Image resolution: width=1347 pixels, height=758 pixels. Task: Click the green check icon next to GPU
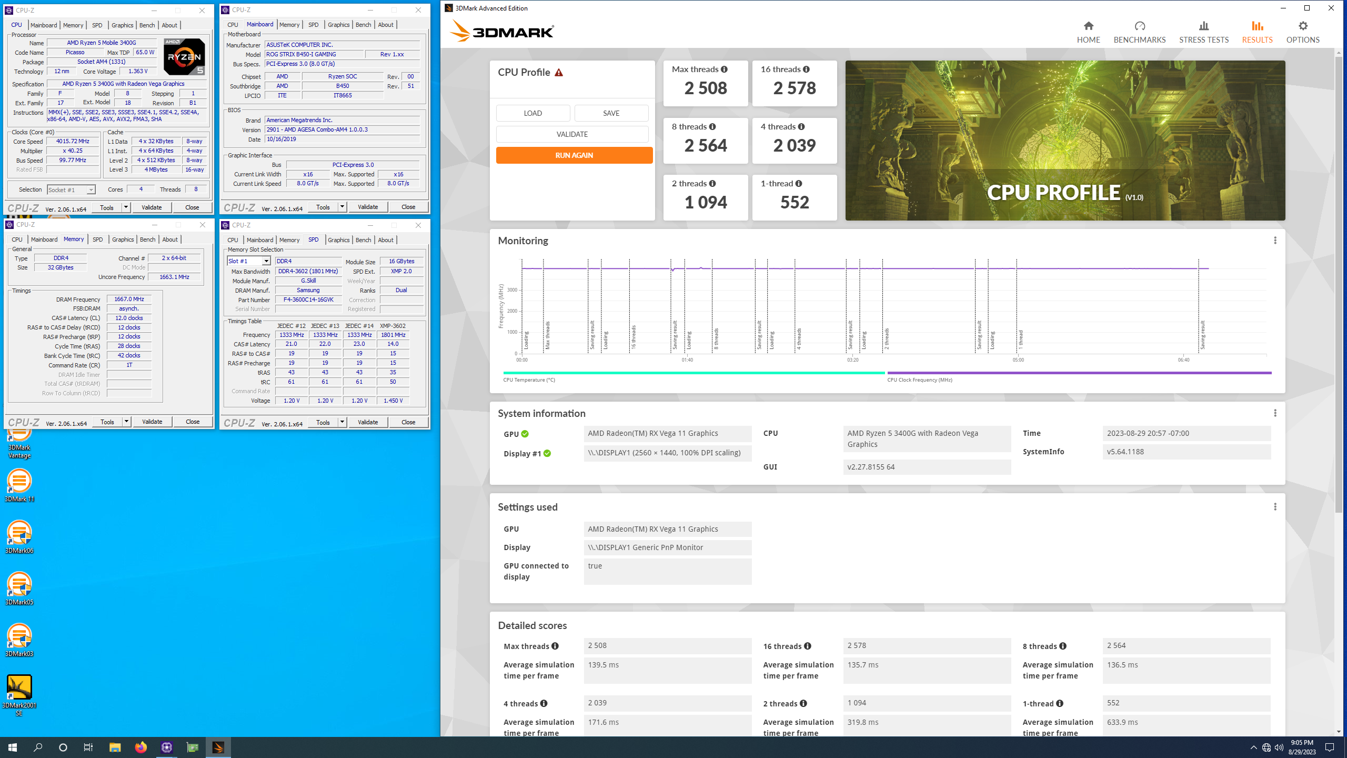click(525, 434)
